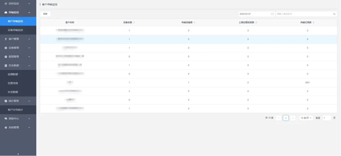Click the 刷新 button

tap(45, 14)
